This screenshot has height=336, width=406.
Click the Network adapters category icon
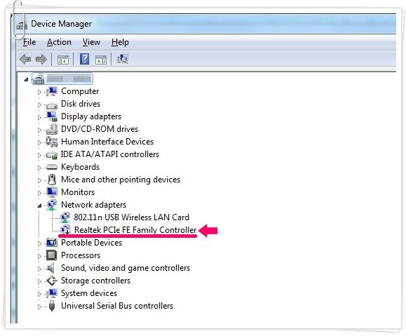52,205
